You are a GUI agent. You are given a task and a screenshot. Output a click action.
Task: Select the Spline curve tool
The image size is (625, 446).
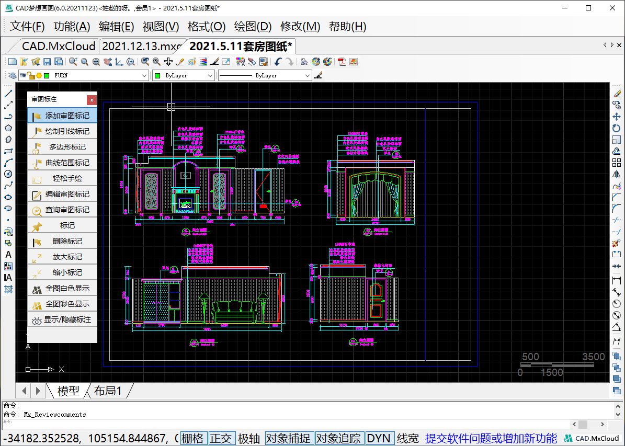click(x=8, y=186)
